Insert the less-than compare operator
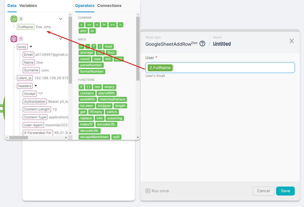 [x=81, y=25]
